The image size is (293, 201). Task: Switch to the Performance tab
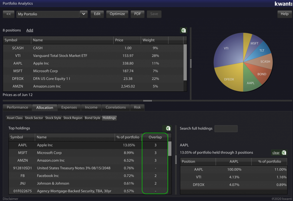pos(17,107)
